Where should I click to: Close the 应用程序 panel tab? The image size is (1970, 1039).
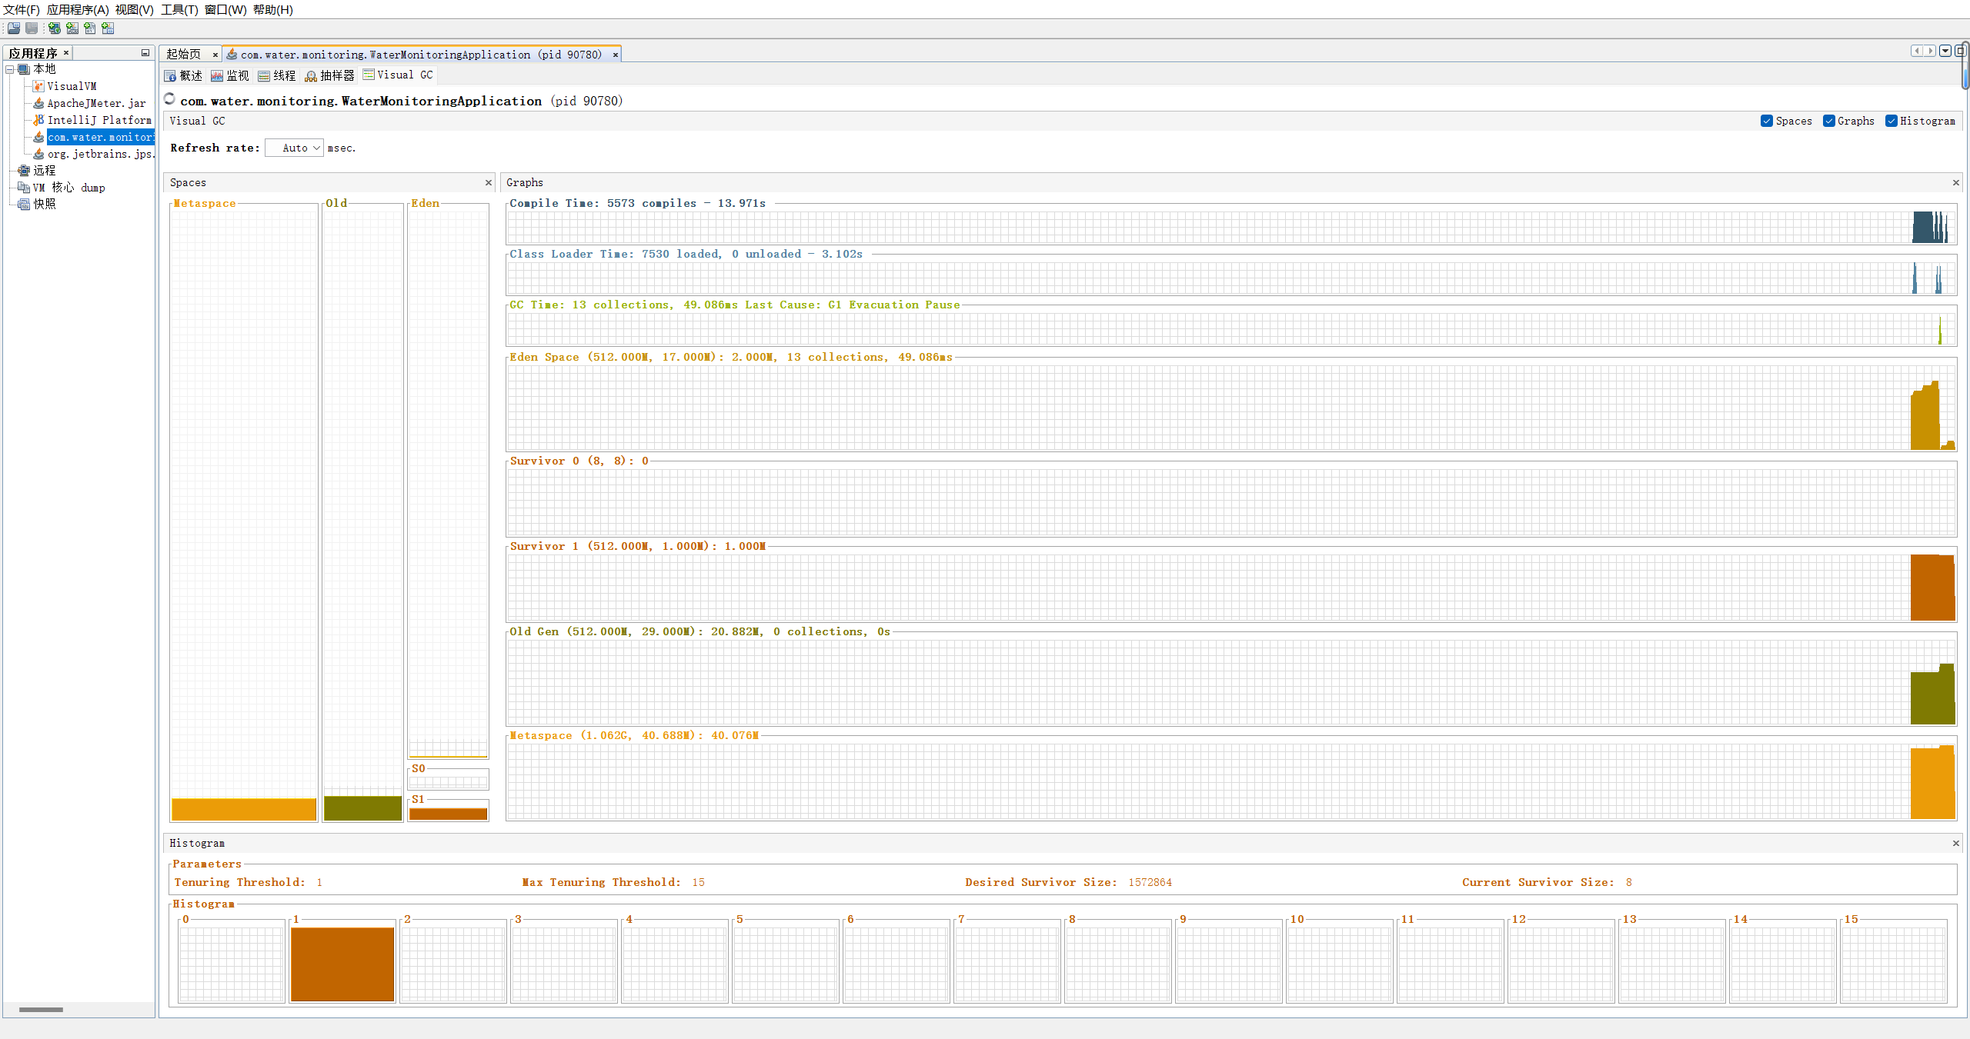(x=66, y=53)
